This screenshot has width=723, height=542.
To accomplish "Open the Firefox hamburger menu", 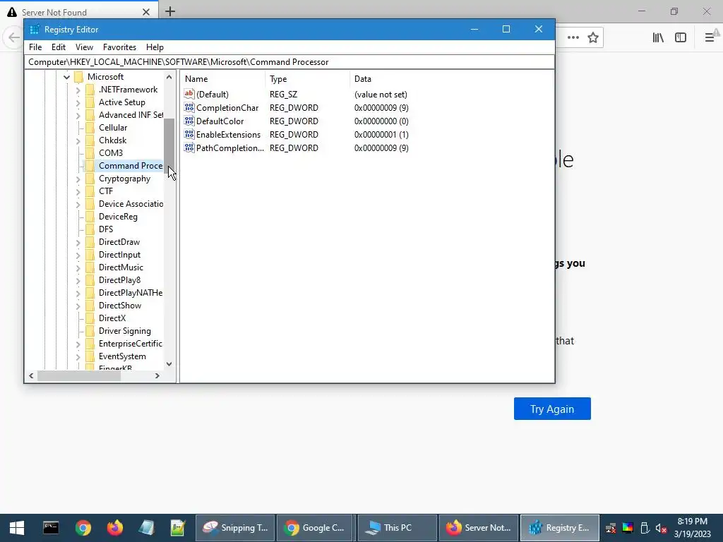I will point(710,37).
